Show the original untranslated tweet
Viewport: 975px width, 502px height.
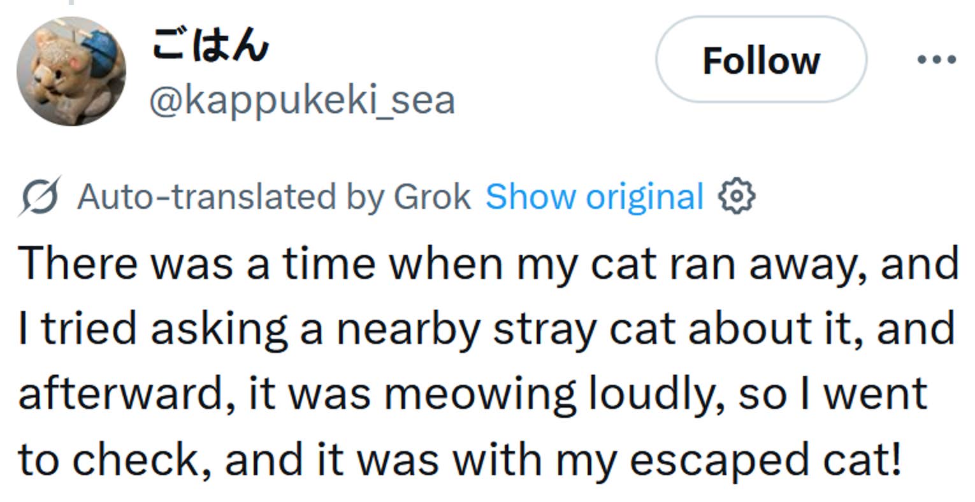click(x=593, y=196)
